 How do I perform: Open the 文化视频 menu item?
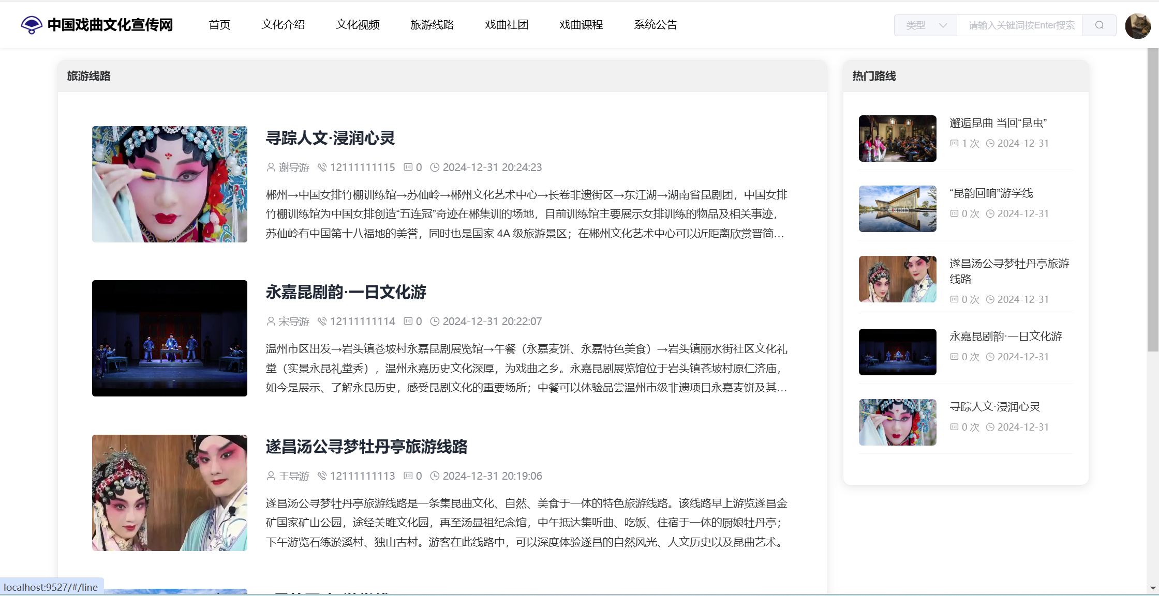point(358,24)
